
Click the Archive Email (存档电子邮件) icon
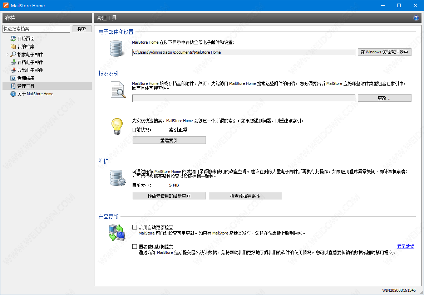pyautogui.click(x=13, y=62)
